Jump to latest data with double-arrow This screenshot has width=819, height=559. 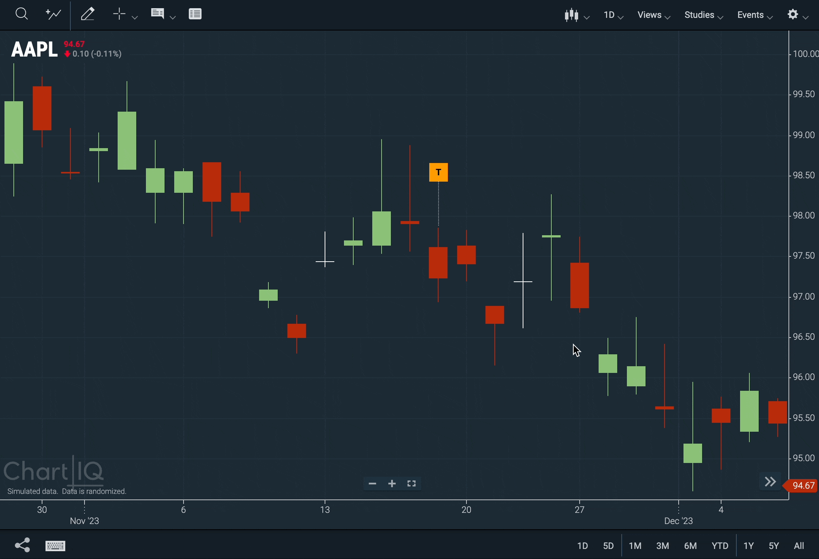pos(770,482)
